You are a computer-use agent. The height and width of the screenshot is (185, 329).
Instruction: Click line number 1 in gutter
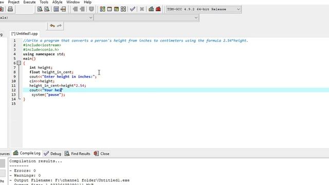click(14, 41)
